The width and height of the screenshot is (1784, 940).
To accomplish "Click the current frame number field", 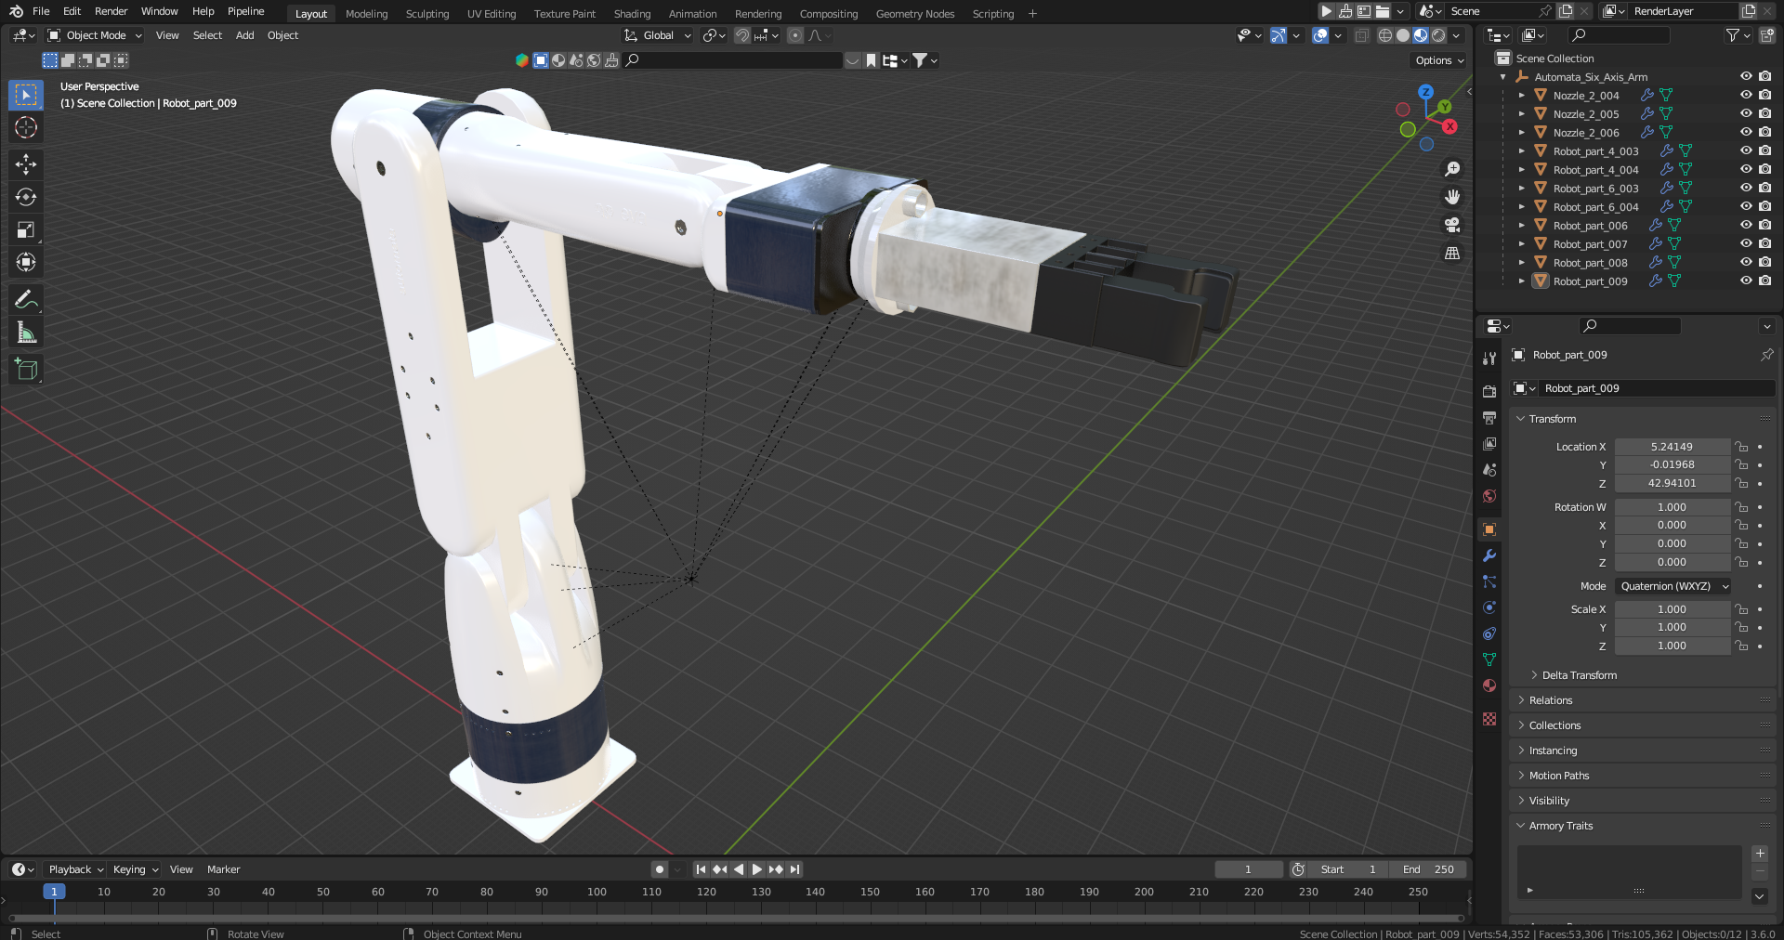I will pos(1248,869).
